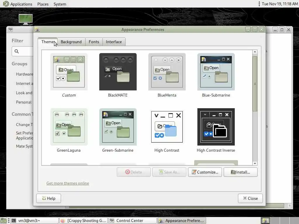This screenshot has height=224, width=299.
Task: Select Personal group in Control Center
Action: click(24, 102)
